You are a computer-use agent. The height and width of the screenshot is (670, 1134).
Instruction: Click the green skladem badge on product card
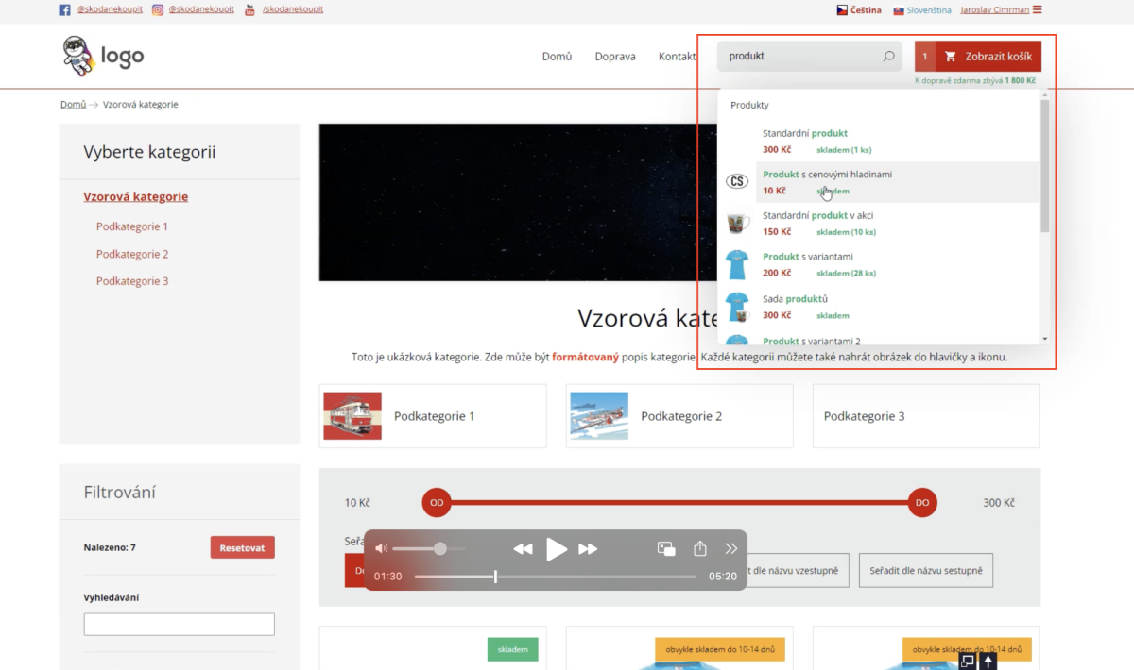pos(513,649)
